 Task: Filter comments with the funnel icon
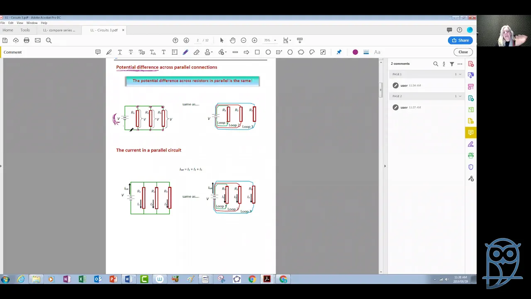point(452,64)
